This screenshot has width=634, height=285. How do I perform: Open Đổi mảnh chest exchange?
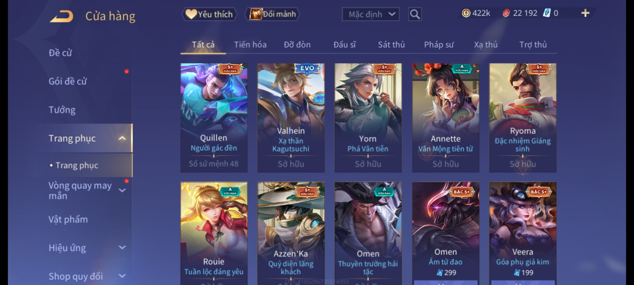pos(272,14)
